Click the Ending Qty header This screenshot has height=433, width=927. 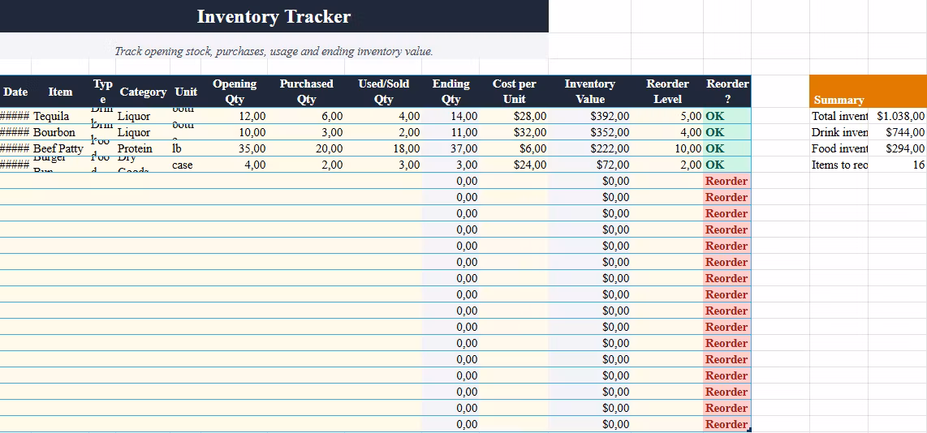click(451, 92)
